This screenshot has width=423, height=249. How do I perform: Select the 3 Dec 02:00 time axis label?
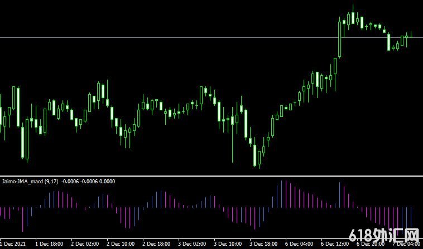pyautogui.click(x=192, y=244)
